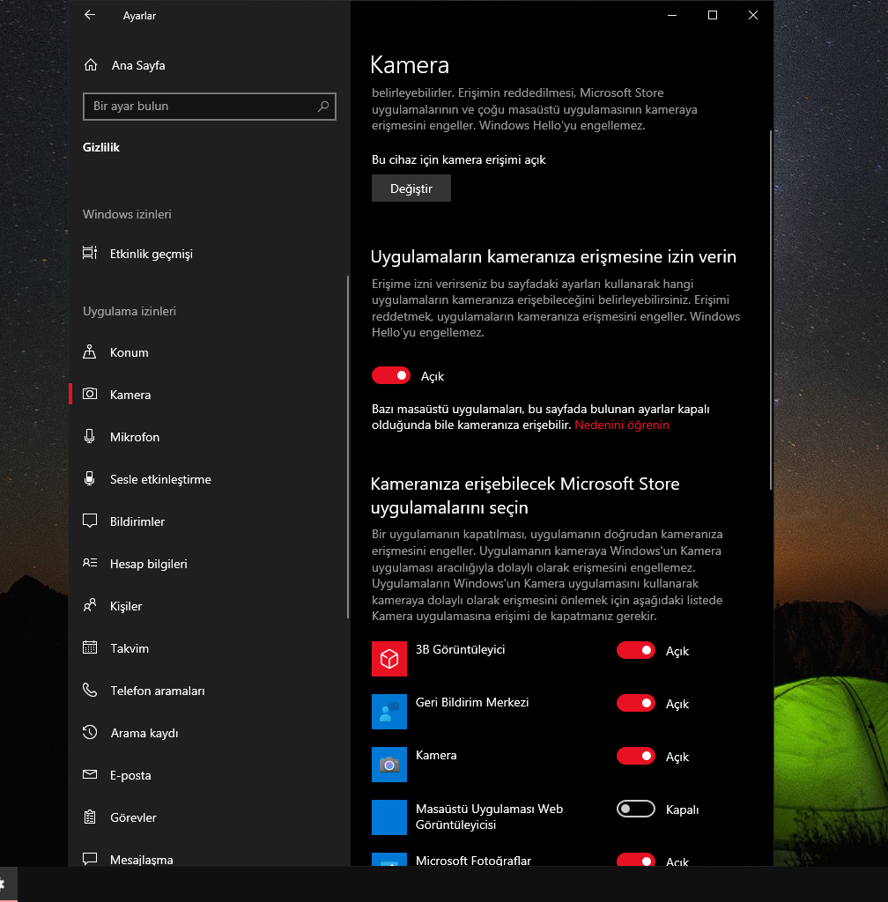Click the Mesajlaşma chat icon
The image size is (888, 902).
[90, 859]
